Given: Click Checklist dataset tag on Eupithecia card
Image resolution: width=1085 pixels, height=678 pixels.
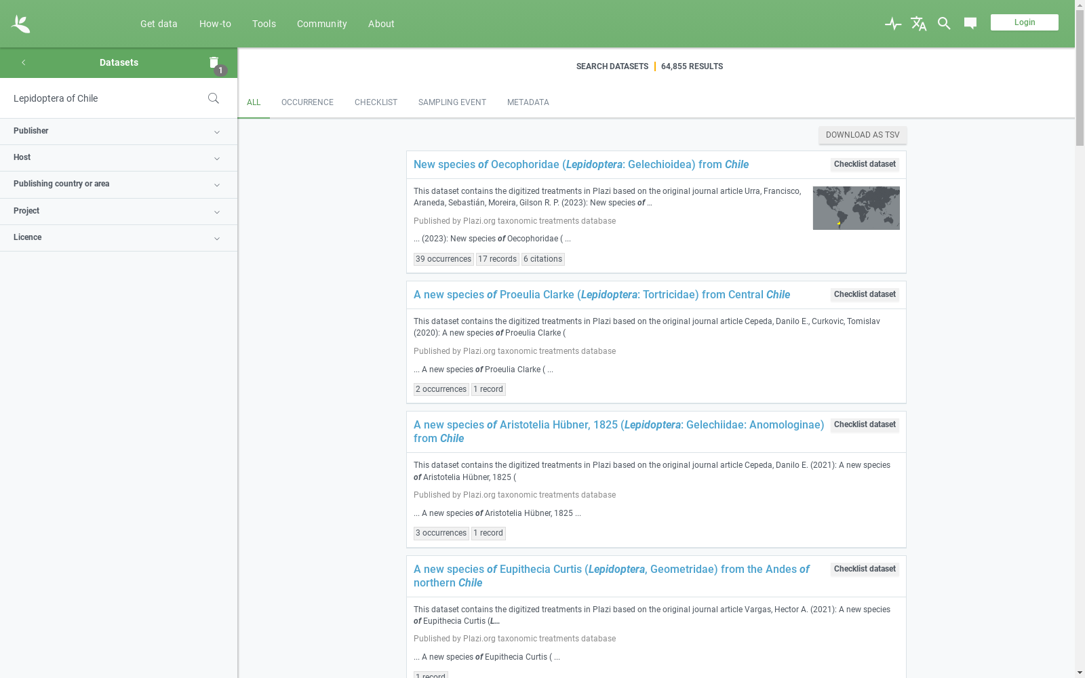Looking at the screenshot, I should [x=865, y=569].
